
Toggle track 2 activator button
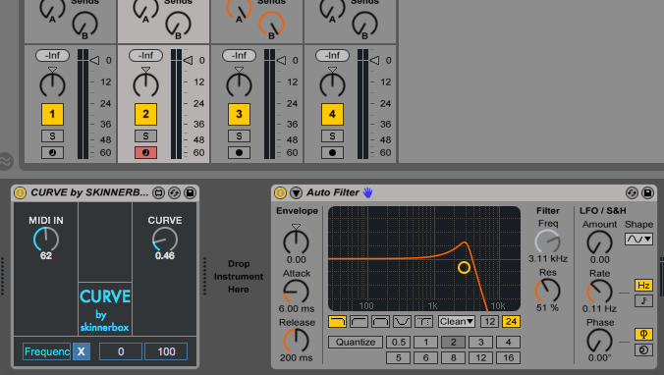145,114
